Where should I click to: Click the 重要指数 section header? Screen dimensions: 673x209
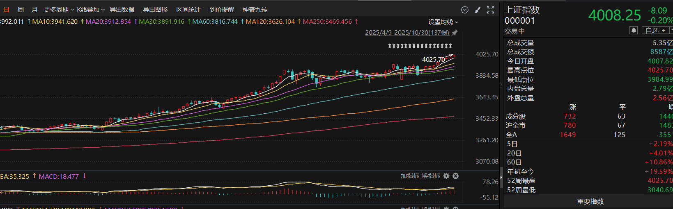pos(590,202)
